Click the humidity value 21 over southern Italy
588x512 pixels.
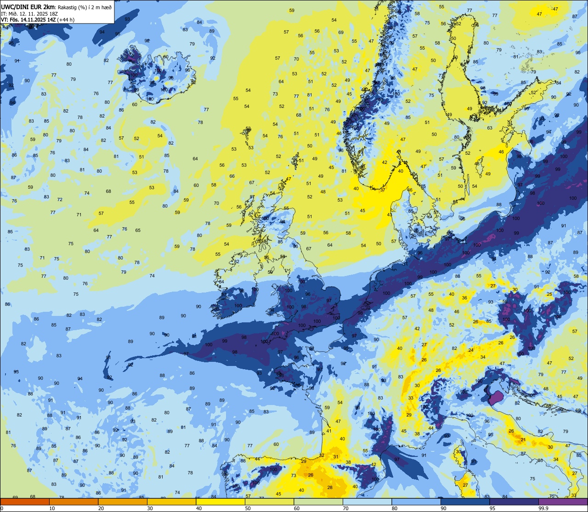click(523, 440)
